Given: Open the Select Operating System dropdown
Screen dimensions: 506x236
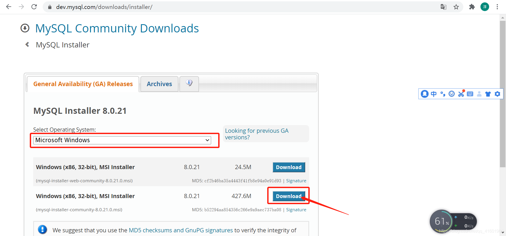Looking at the screenshot, I should pos(122,140).
